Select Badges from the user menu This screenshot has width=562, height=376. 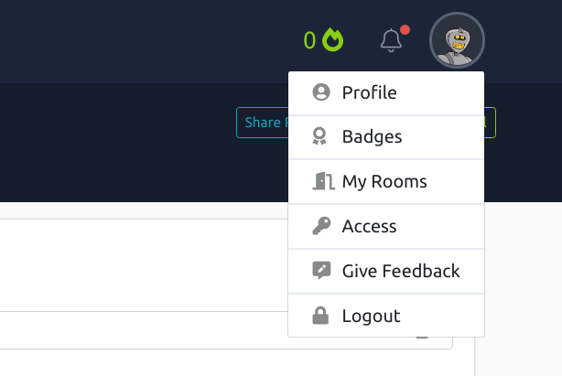pos(372,137)
